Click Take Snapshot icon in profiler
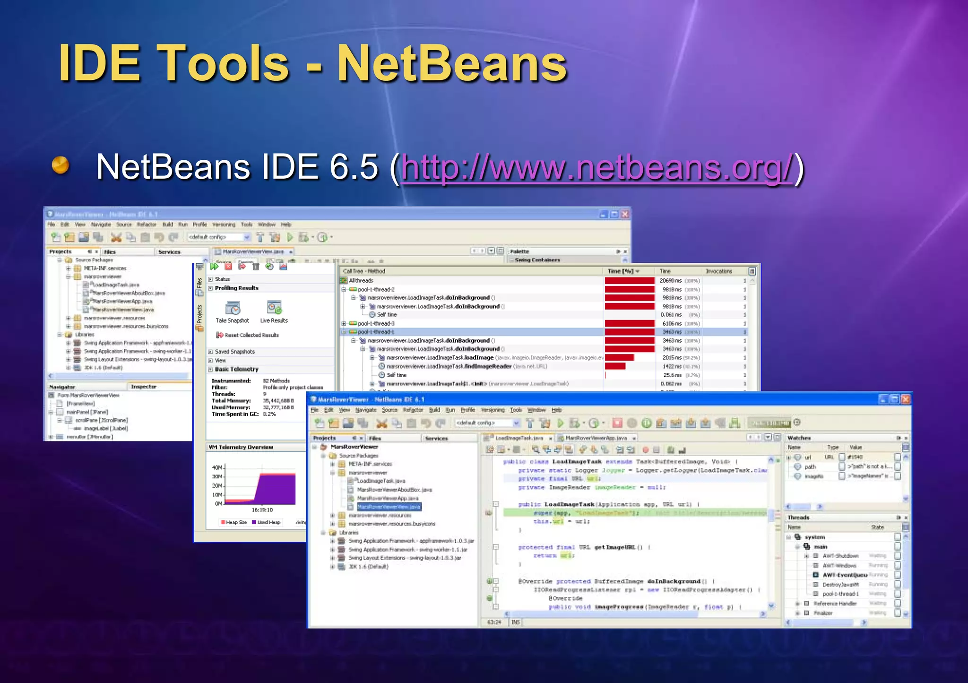 233,308
